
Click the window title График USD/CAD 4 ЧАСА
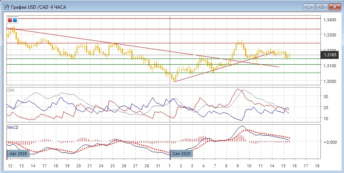pos(37,6)
